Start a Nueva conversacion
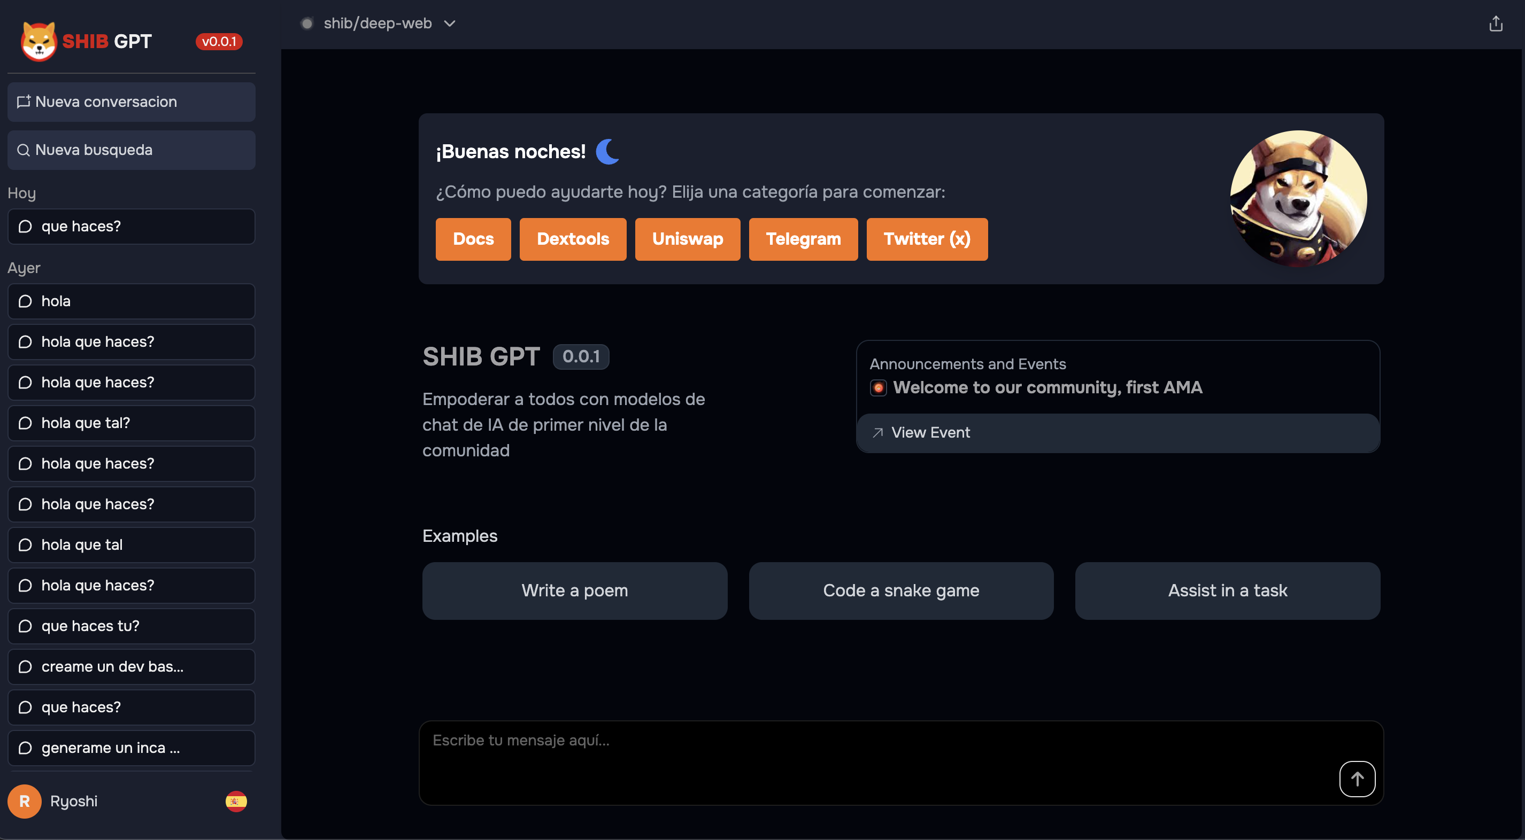Image resolution: width=1525 pixels, height=840 pixels. [132, 102]
